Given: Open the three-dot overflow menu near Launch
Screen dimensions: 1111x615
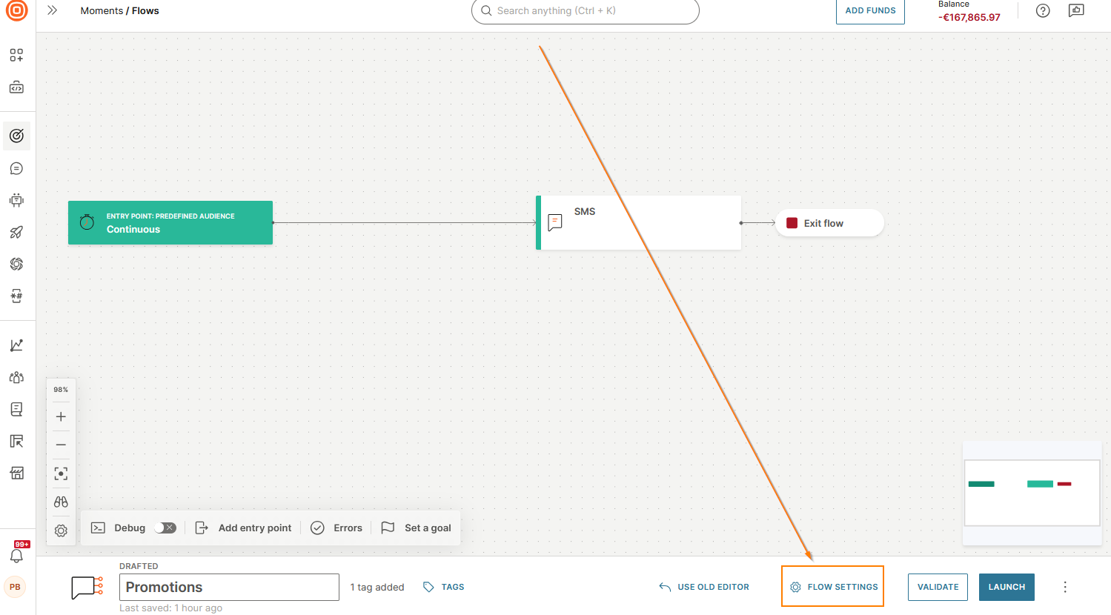Looking at the screenshot, I should [x=1065, y=587].
